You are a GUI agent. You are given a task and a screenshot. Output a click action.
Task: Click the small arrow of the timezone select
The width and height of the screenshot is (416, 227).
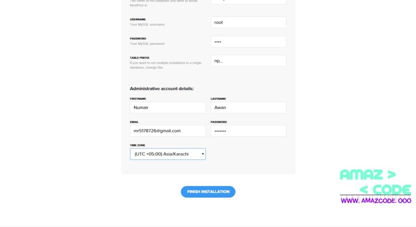click(203, 154)
